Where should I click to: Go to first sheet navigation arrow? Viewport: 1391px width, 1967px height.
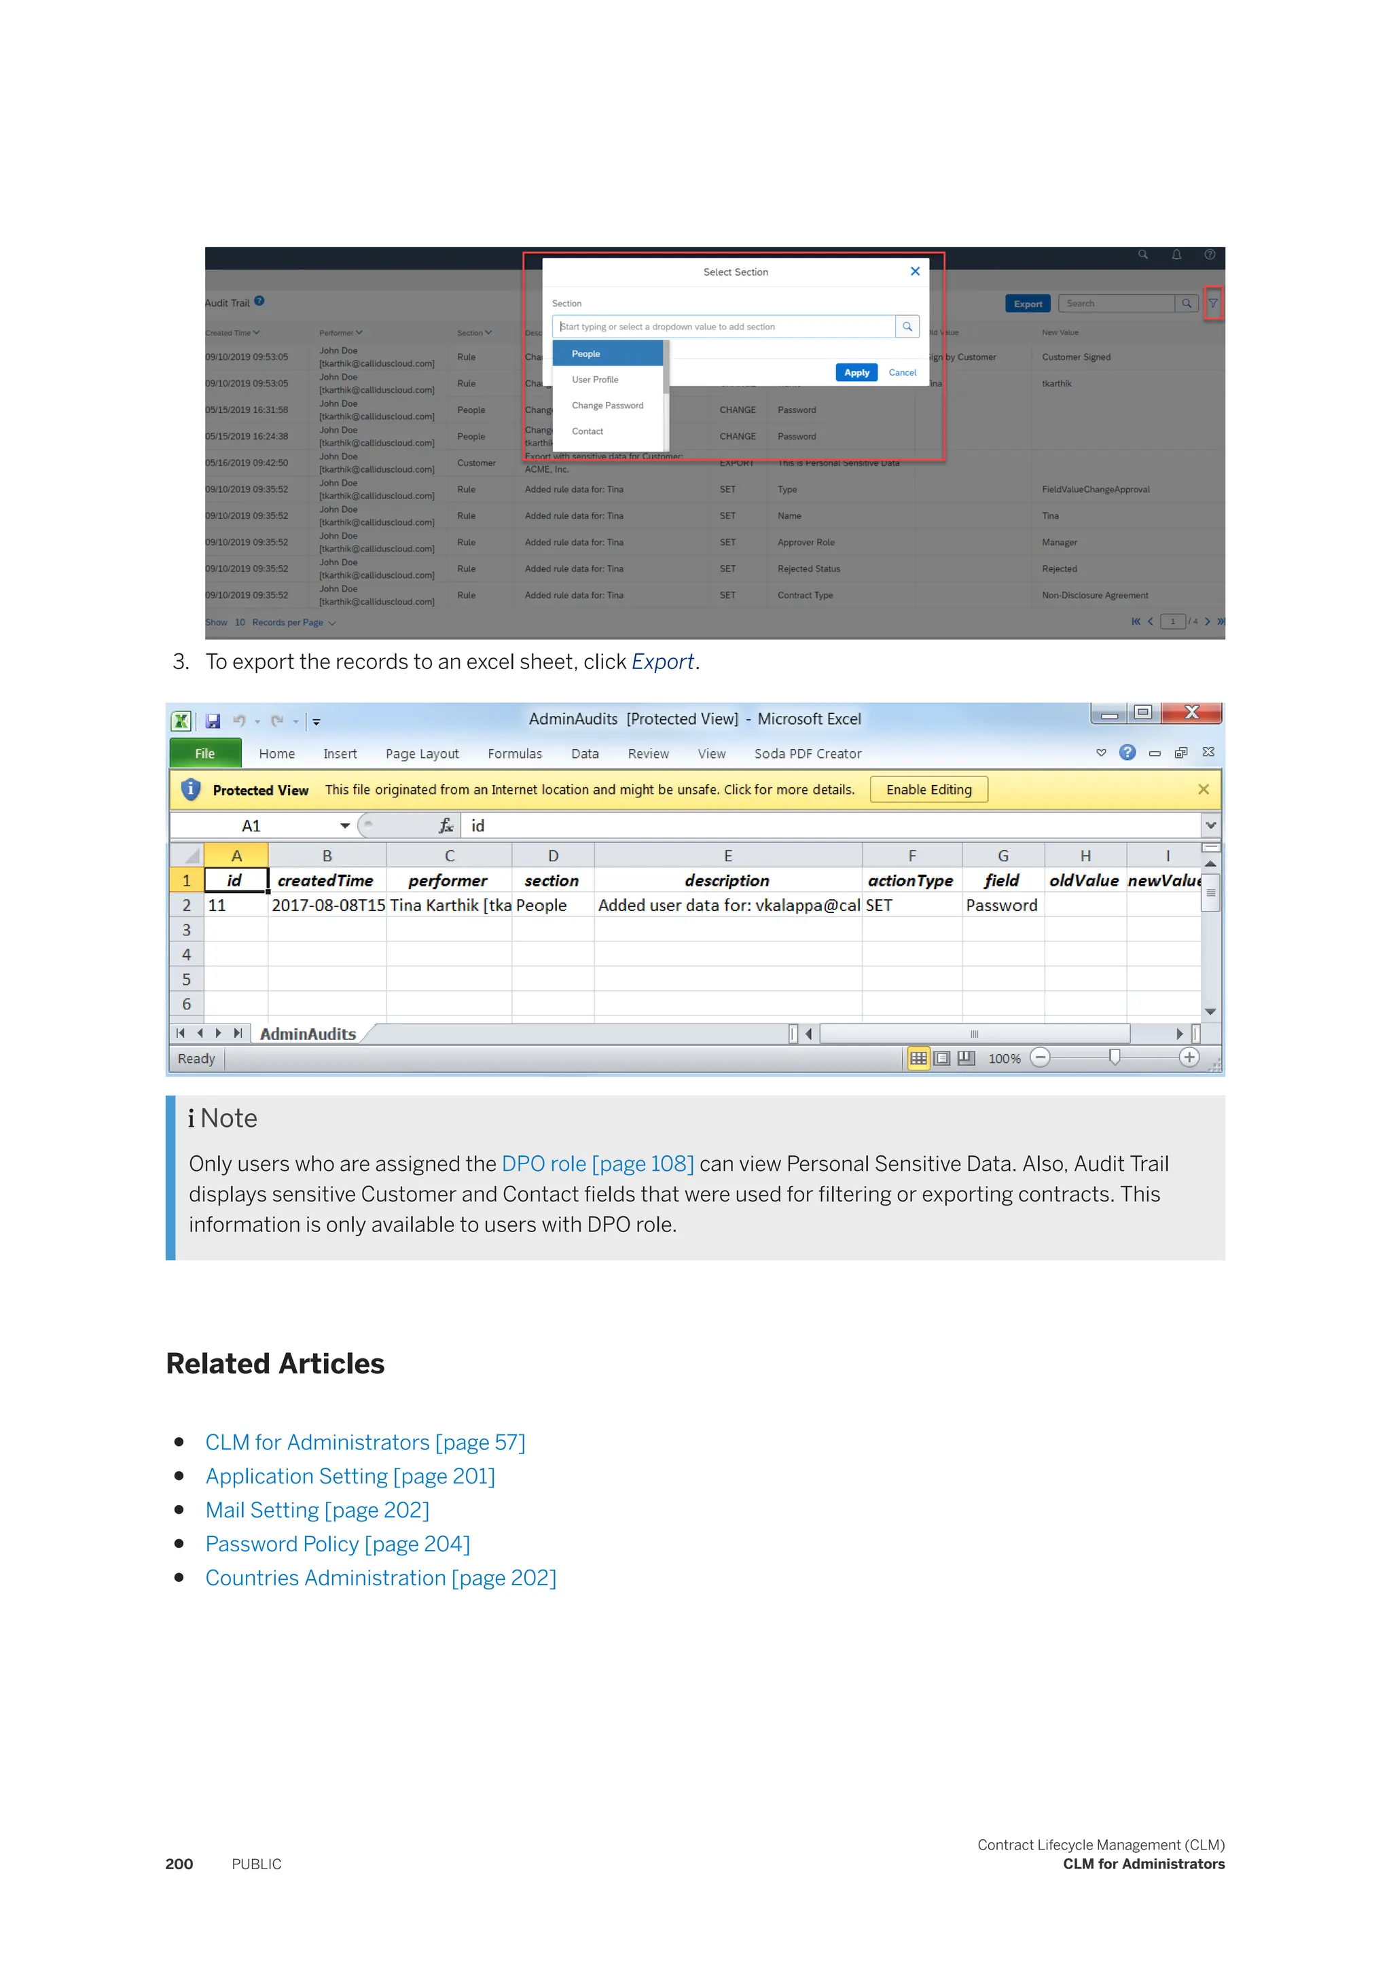[x=181, y=1033]
